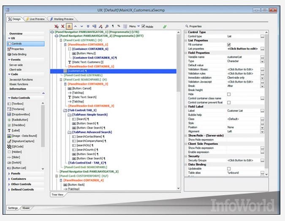
Task: Choose the DropdownBox control from the toolbox
Action: click(x=22, y=114)
